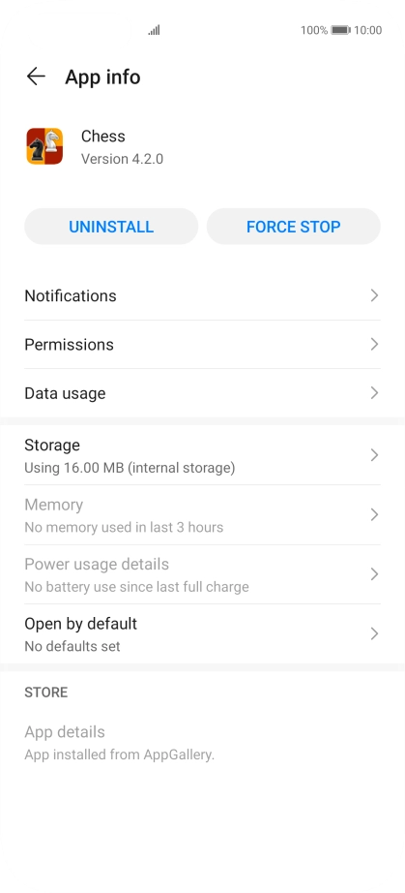Image resolution: width=405 pixels, height=893 pixels.
Task: Uninstall the Chess app
Action: (x=111, y=227)
